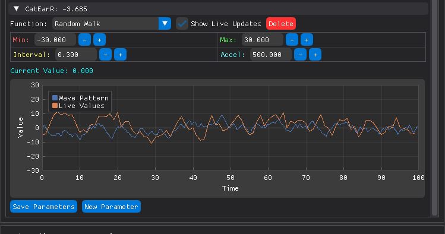Decrease the Max value with minus button

292,40
